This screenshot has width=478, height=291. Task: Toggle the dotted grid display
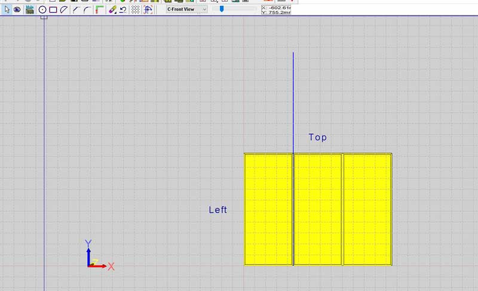click(x=136, y=10)
